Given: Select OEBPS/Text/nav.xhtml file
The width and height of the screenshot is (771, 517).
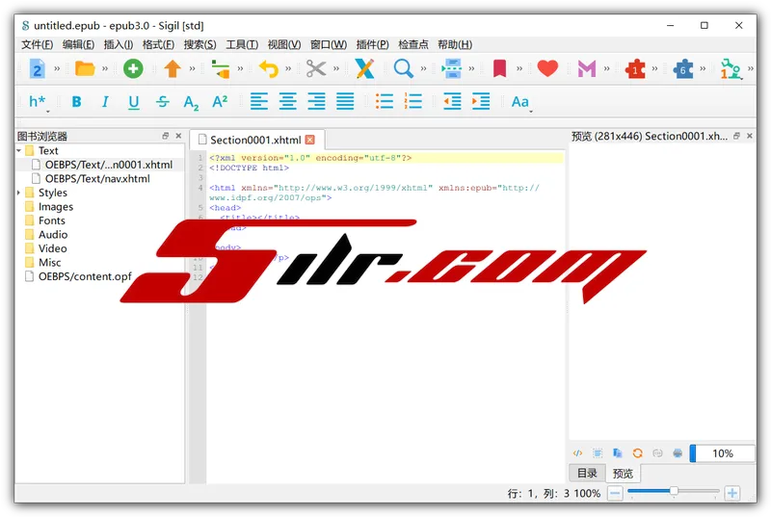Looking at the screenshot, I should (x=97, y=179).
